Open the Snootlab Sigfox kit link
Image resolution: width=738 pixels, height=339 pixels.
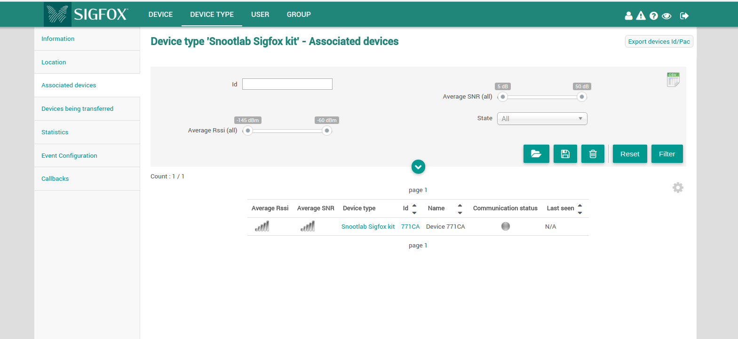[368, 227]
